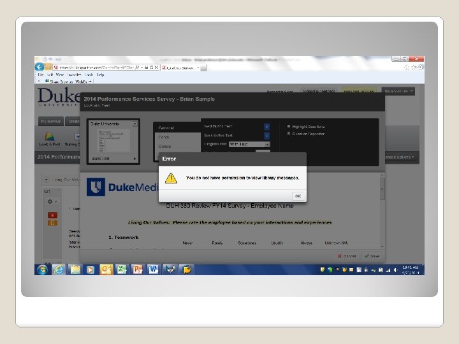Viewport: 459px width, 344px height.
Task: Open the Create Survey tab
Action: coord(73,121)
